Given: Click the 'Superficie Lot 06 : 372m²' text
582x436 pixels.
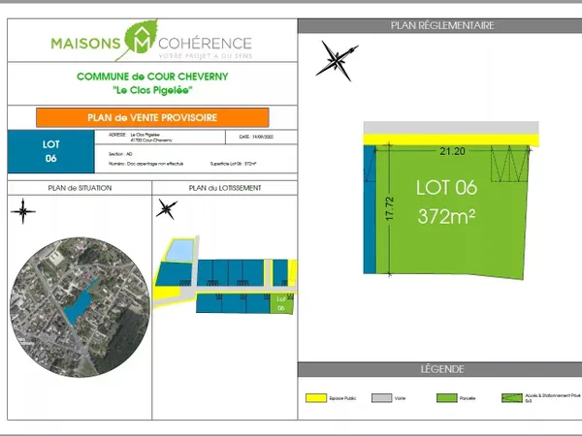Looking at the screenshot, I should (233, 164).
